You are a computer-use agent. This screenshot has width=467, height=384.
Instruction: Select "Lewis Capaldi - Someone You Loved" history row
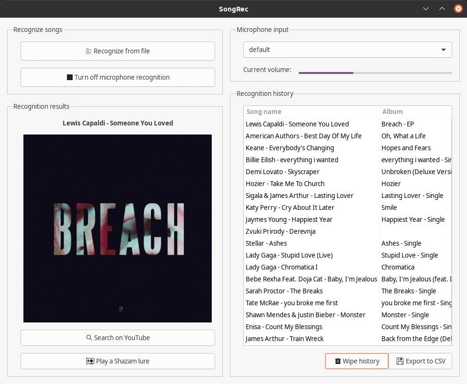(348, 124)
